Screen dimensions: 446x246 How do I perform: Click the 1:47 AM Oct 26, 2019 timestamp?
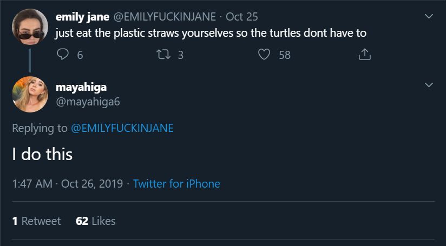[68, 184]
